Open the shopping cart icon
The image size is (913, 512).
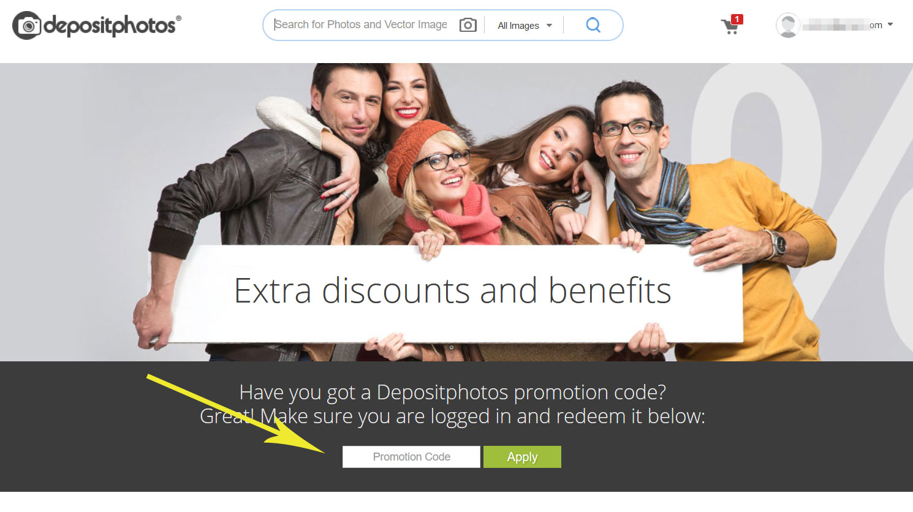[x=730, y=27]
